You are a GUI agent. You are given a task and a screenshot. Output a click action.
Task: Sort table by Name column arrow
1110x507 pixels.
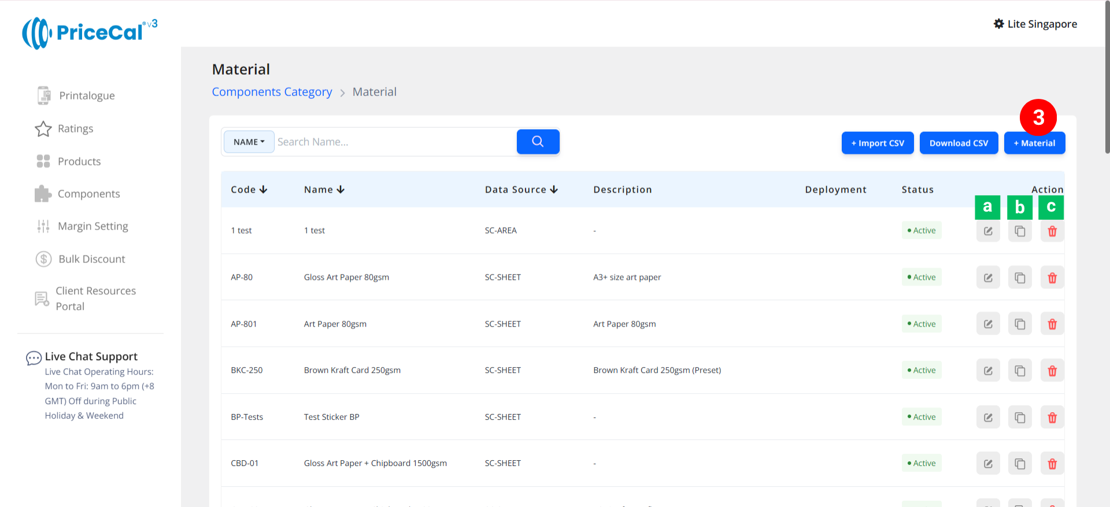[341, 190]
